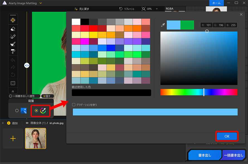This screenshot has width=248, height=164.
Task: Click the Crop/Frame tool icon
Action: coord(13,83)
